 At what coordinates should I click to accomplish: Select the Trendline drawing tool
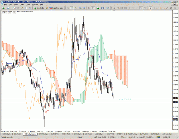click(167, 8)
